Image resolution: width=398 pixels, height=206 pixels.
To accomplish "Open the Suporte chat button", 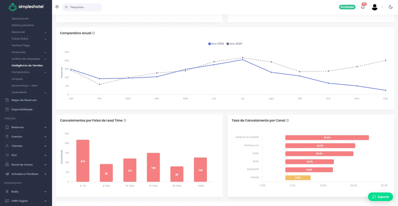I will click(380, 197).
